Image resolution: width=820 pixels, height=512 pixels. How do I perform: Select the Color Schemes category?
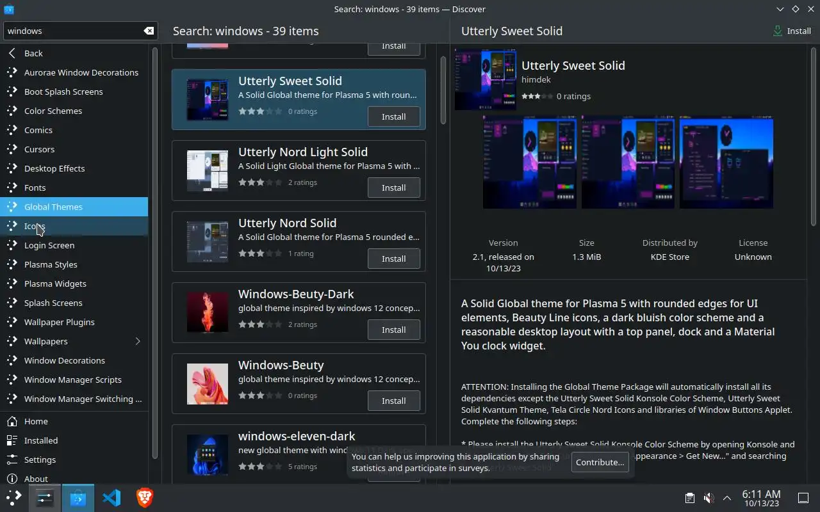(74, 111)
